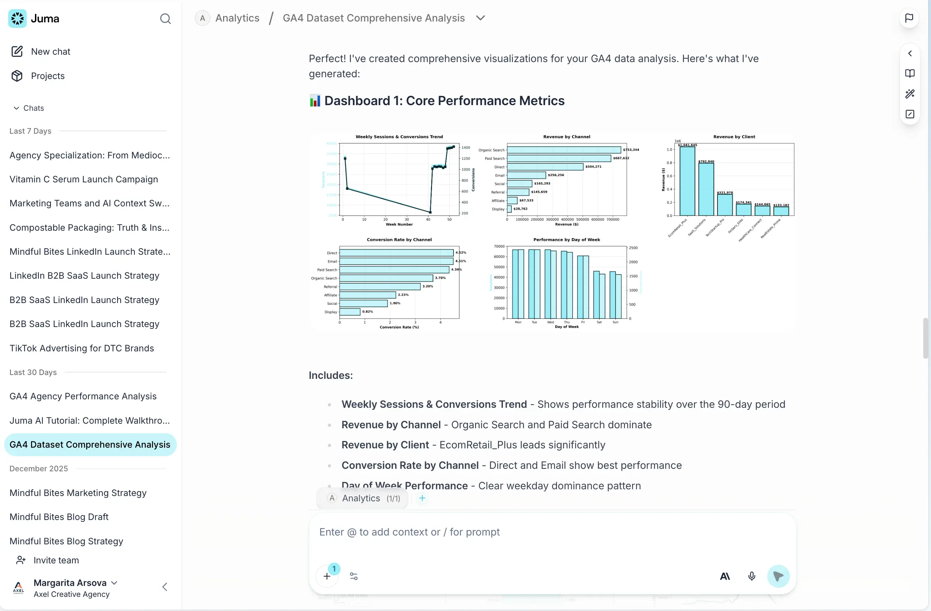Screen dimensions: 931x611
Task: Click the microphone voice input icon
Action: pyautogui.click(x=751, y=576)
